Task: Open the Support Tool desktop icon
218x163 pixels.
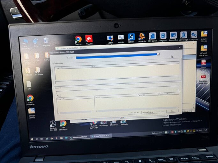Action: point(173,36)
